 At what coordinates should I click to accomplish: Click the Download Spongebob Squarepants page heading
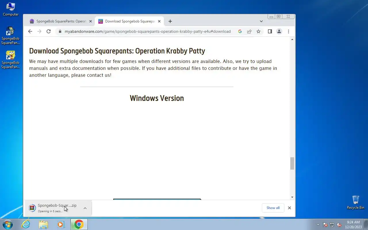pos(117,51)
